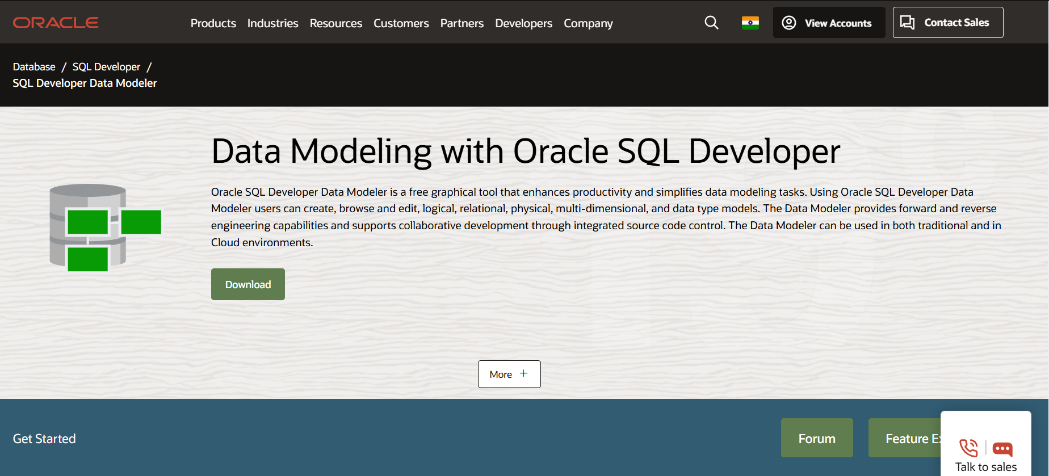Image resolution: width=1049 pixels, height=476 pixels.
Task: Click the Get Started heading
Action: pyautogui.click(x=44, y=439)
